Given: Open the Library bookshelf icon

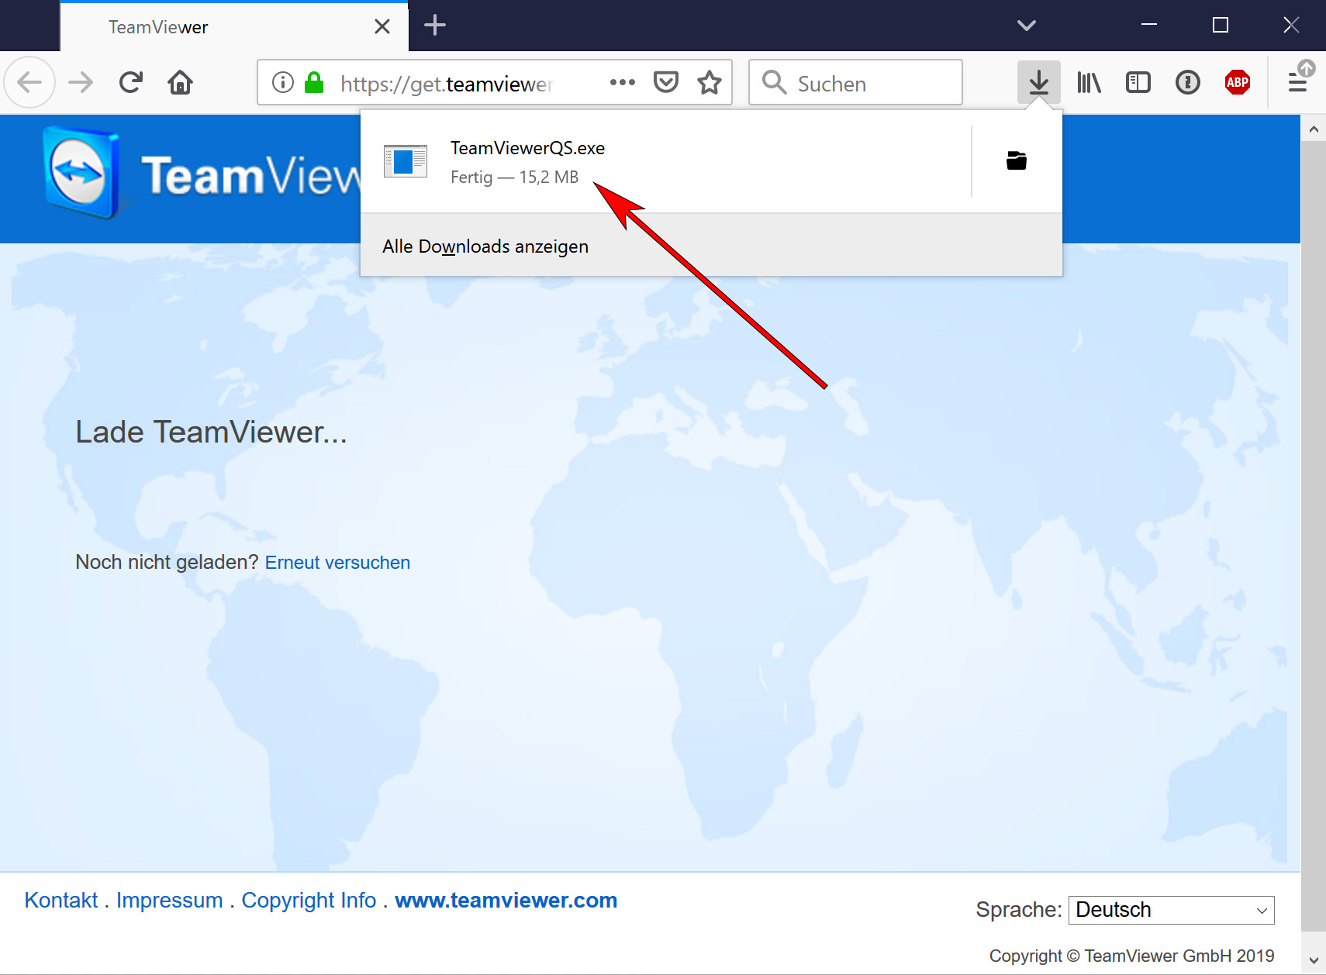Looking at the screenshot, I should click(x=1089, y=82).
